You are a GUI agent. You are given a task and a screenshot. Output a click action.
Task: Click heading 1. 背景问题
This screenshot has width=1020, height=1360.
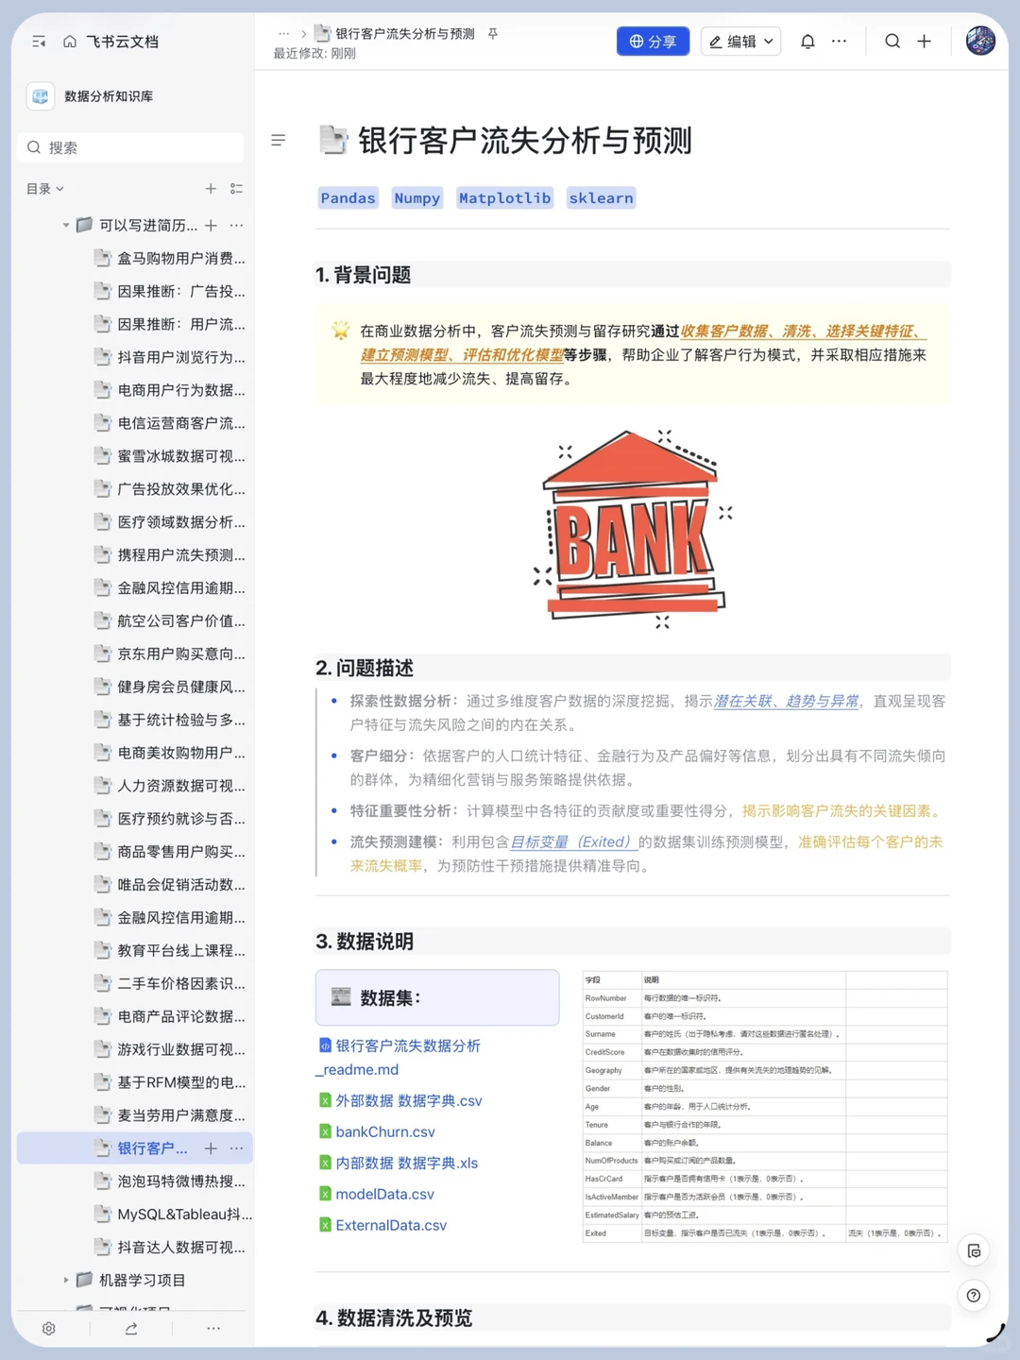[364, 275]
